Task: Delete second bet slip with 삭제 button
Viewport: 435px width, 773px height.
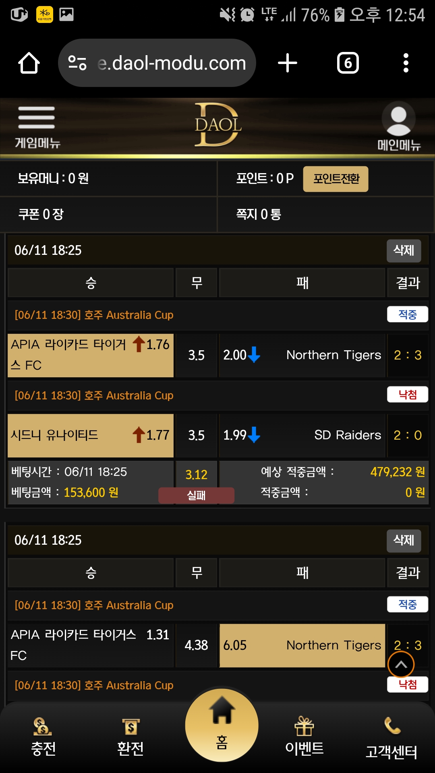Action: pyautogui.click(x=404, y=540)
